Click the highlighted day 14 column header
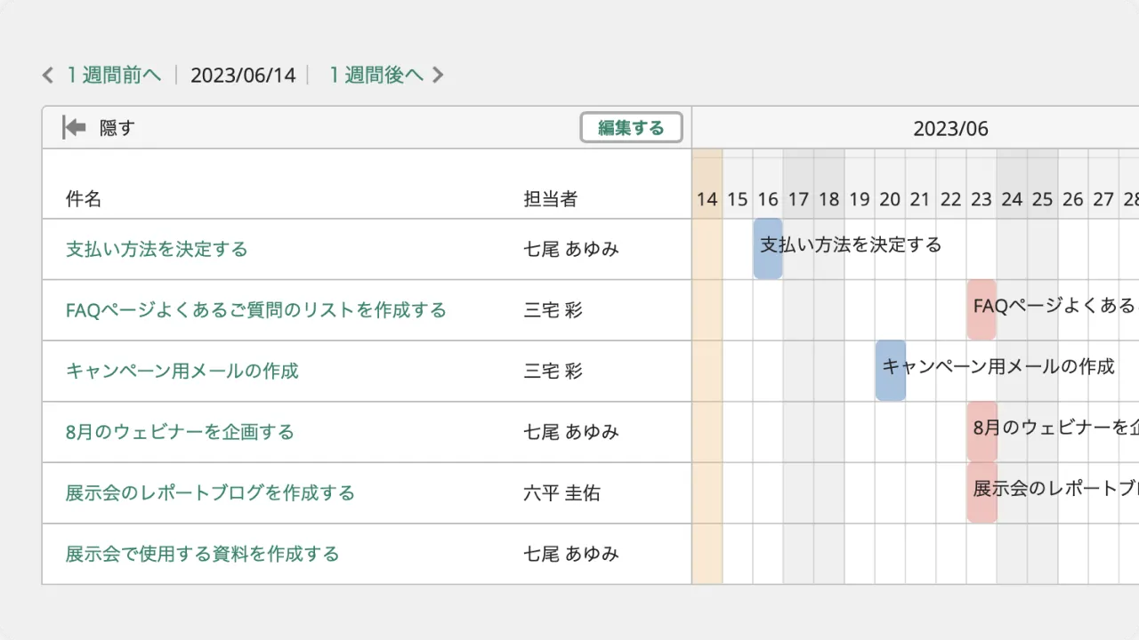Viewport: 1139px width, 640px height. tap(707, 199)
